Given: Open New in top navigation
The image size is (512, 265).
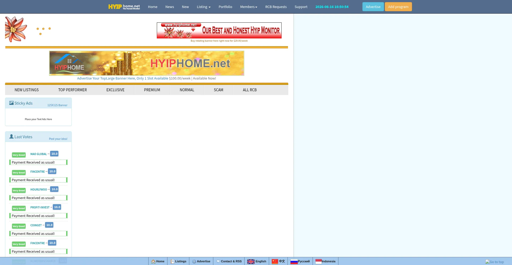Looking at the screenshot, I should (185, 7).
